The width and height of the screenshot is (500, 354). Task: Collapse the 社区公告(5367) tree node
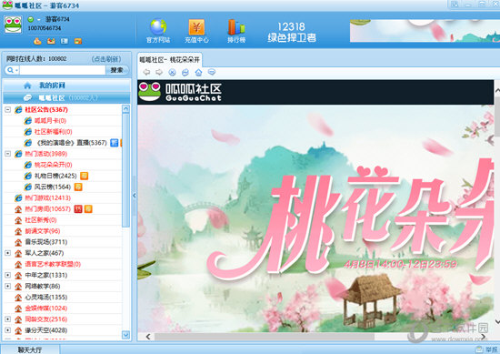pyautogui.click(x=8, y=110)
